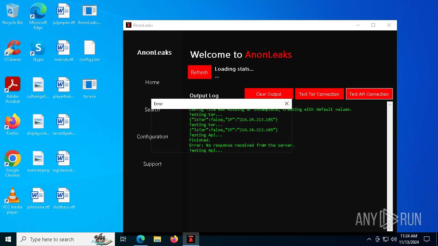Click the volume speaker tray icon
The image size is (438, 246).
pyautogui.click(x=394, y=239)
